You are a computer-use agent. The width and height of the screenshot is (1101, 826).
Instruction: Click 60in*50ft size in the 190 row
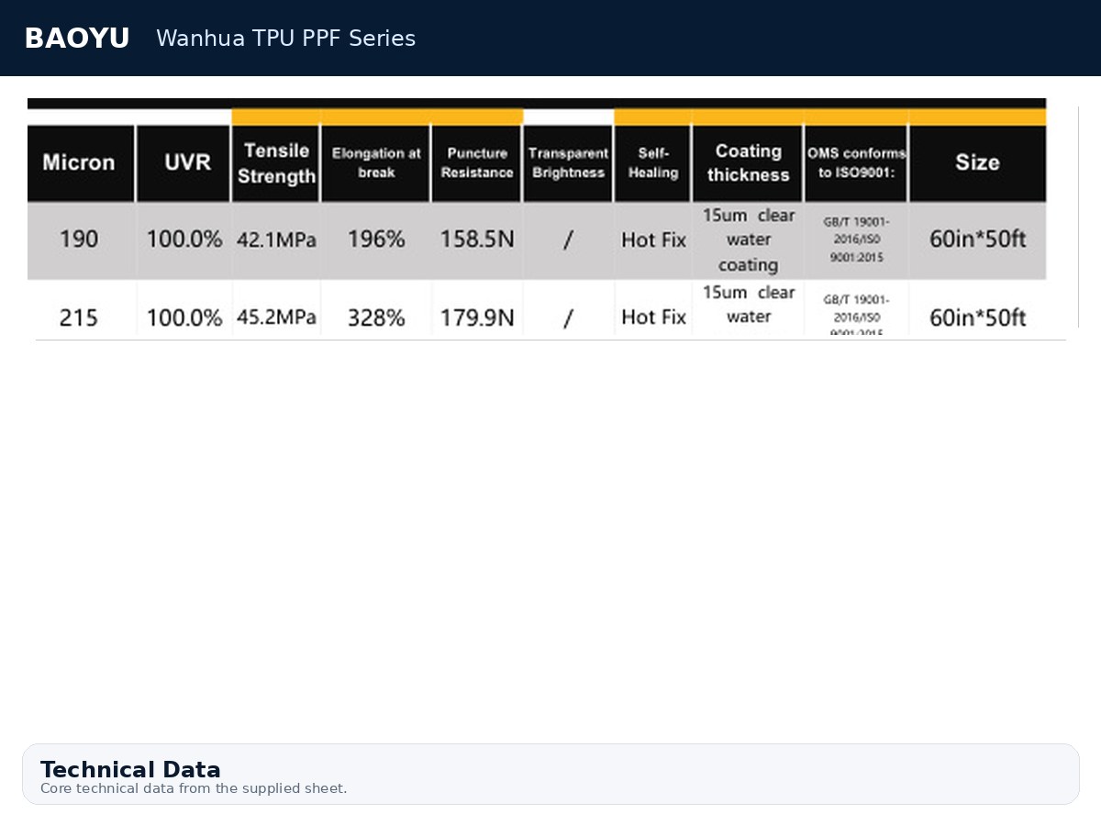click(x=977, y=240)
